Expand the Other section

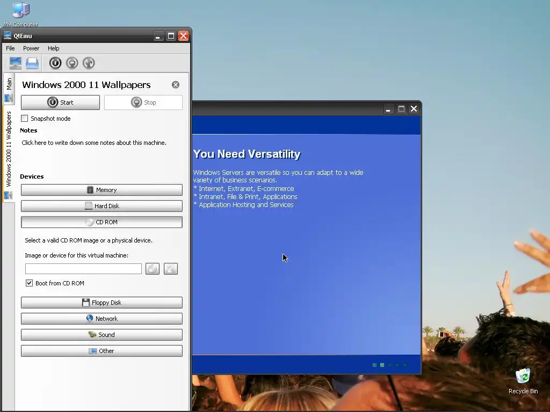click(102, 351)
